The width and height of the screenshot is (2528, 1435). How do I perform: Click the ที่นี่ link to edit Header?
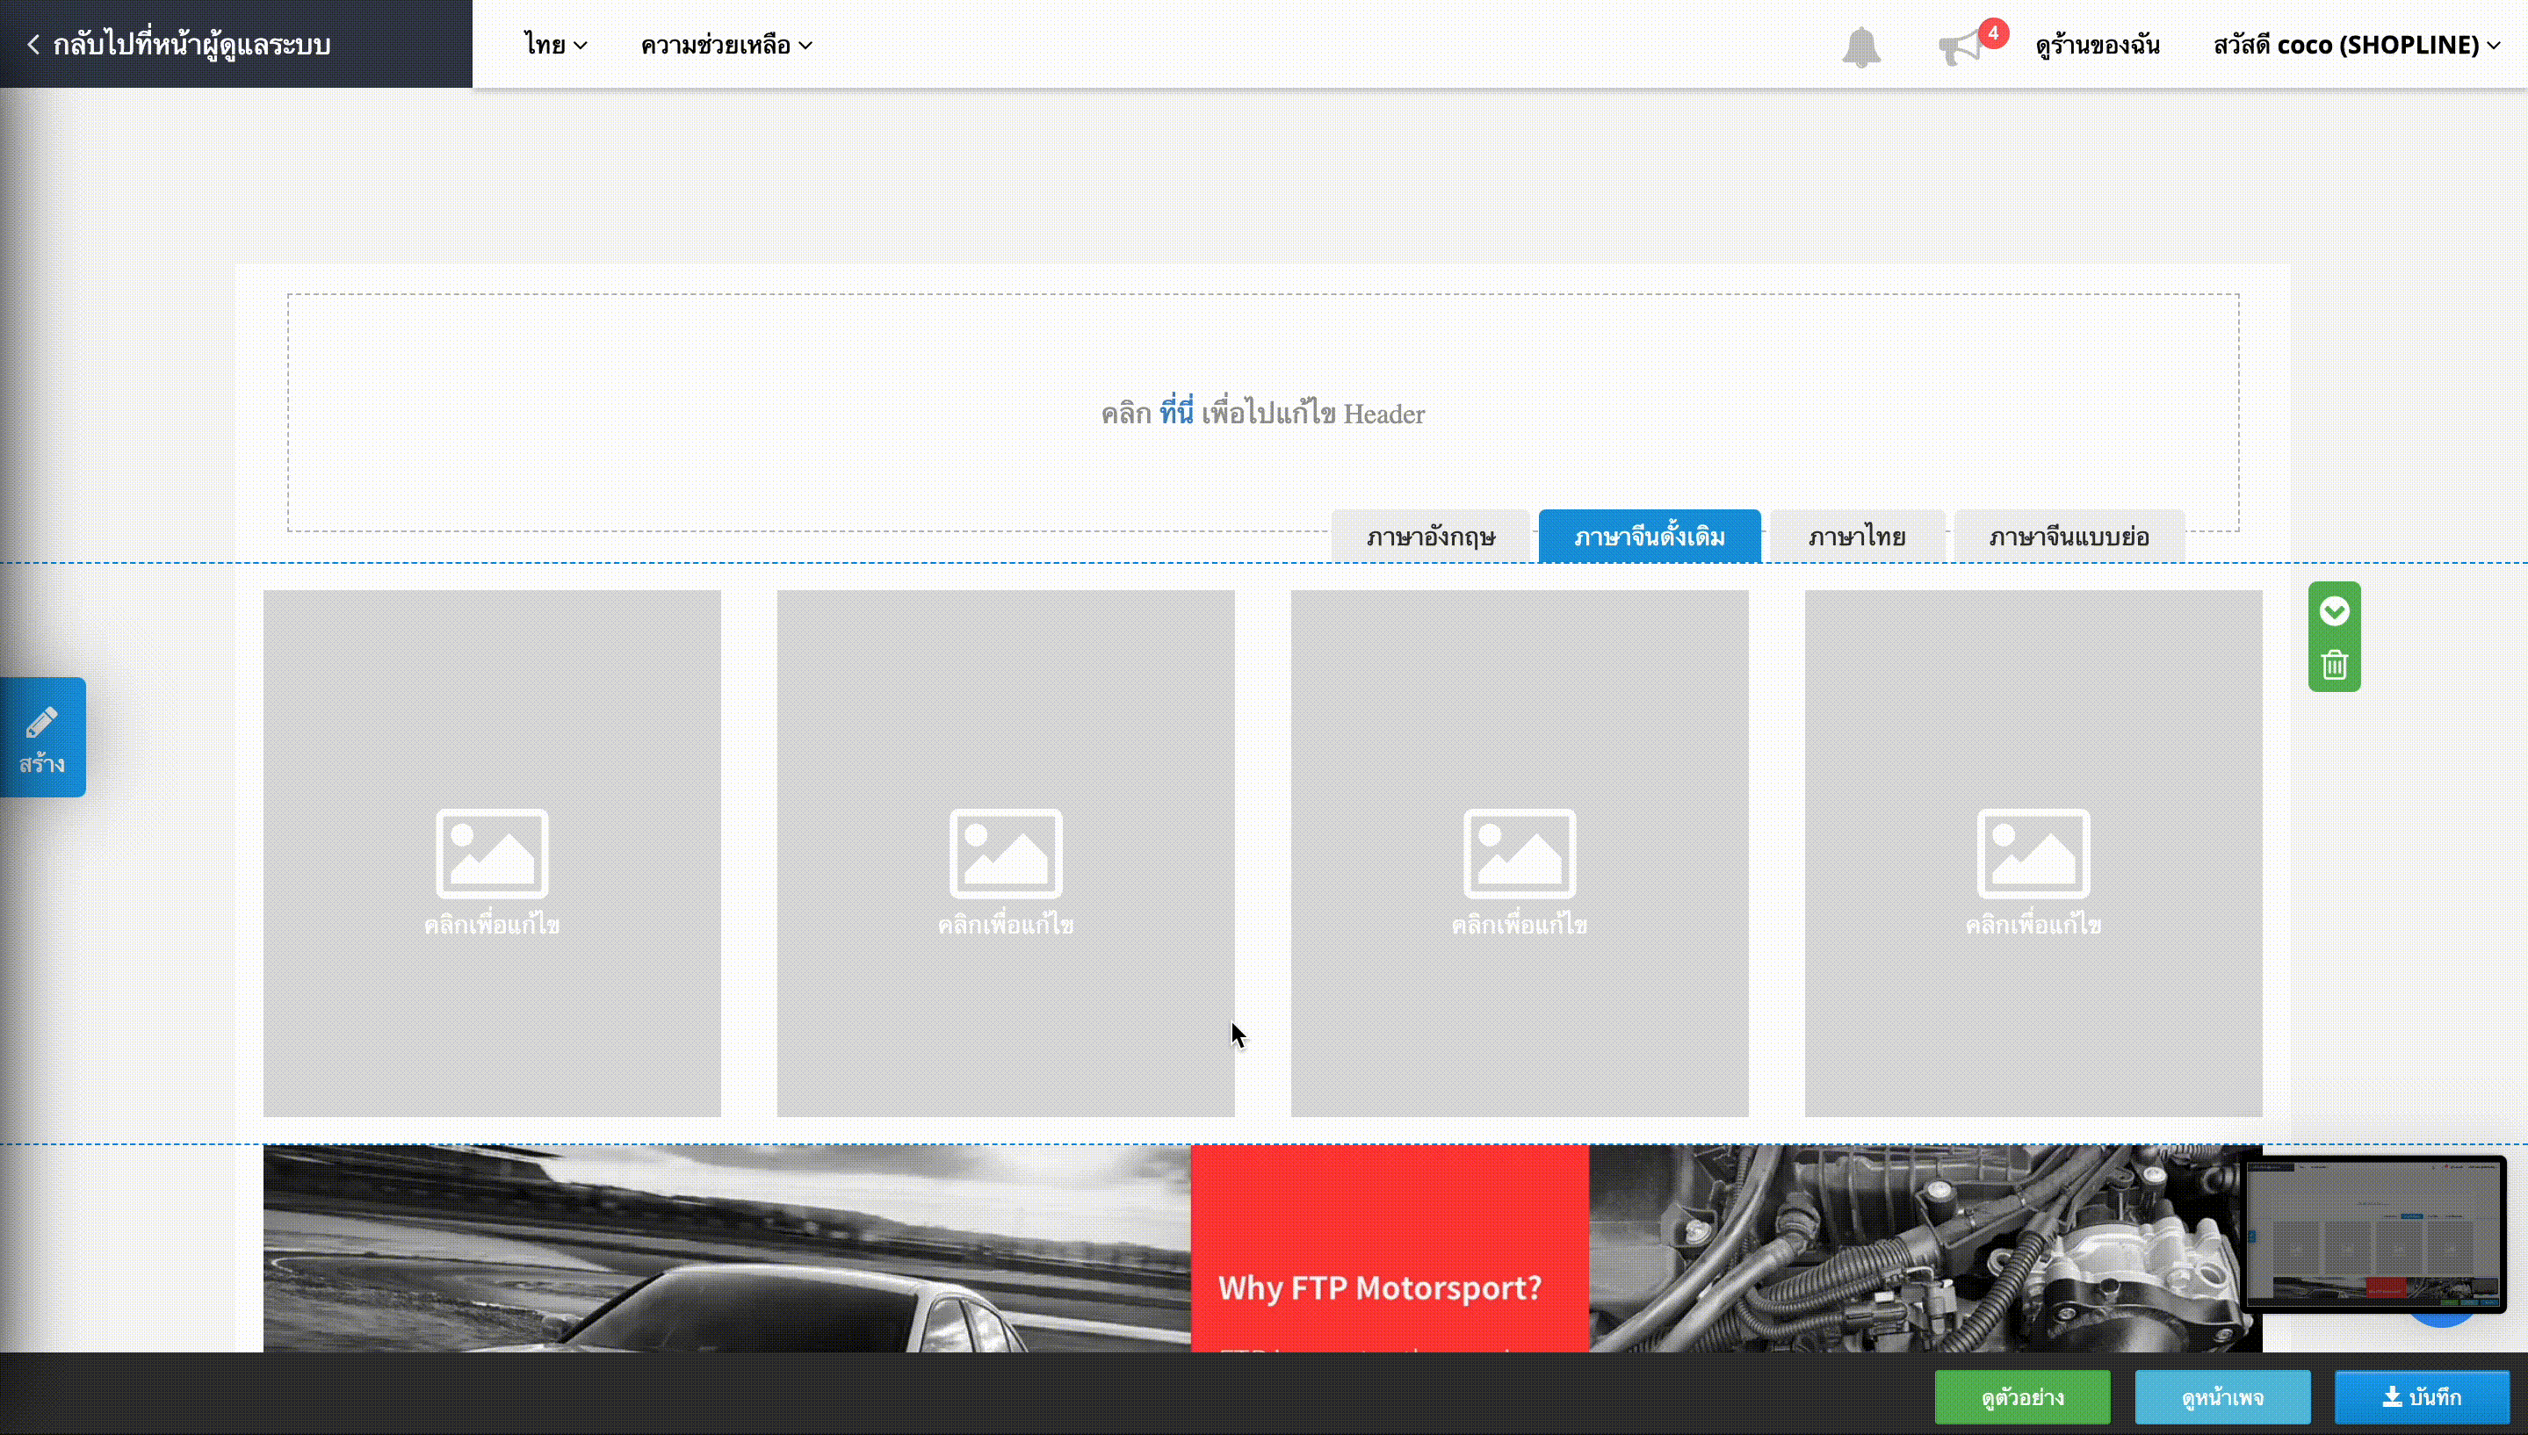click(x=1176, y=413)
